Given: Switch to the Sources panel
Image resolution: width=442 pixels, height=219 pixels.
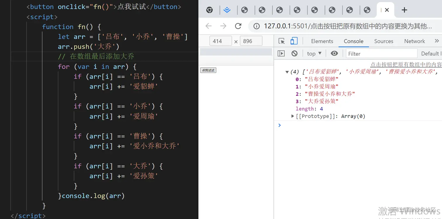Looking at the screenshot, I should click(384, 41).
